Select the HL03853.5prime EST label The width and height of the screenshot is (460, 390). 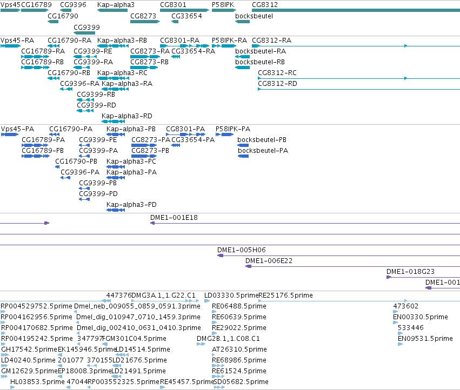[37, 382]
